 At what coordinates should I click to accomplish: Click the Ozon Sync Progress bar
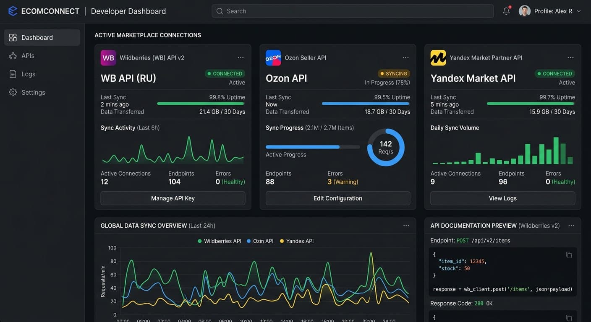(313, 147)
